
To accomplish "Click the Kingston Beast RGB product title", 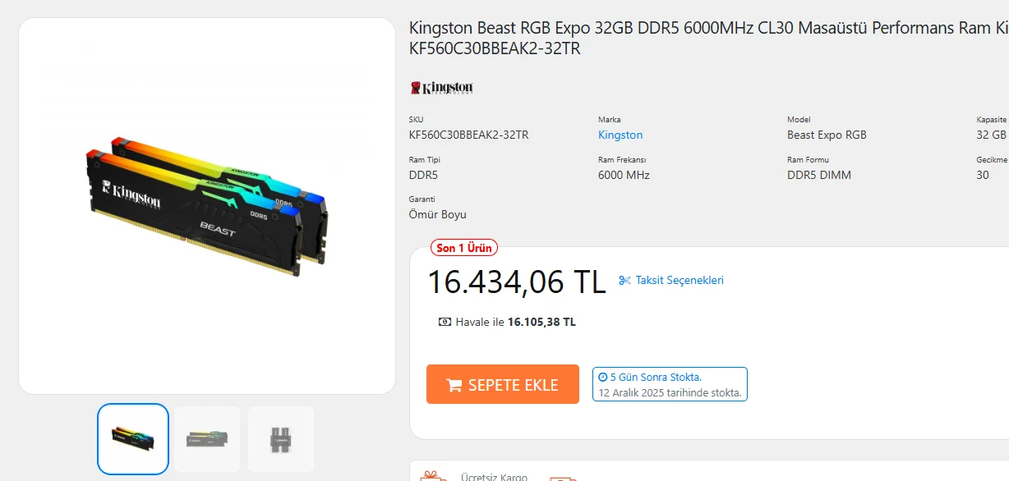I will pyautogui.click(x=708, y=38).
